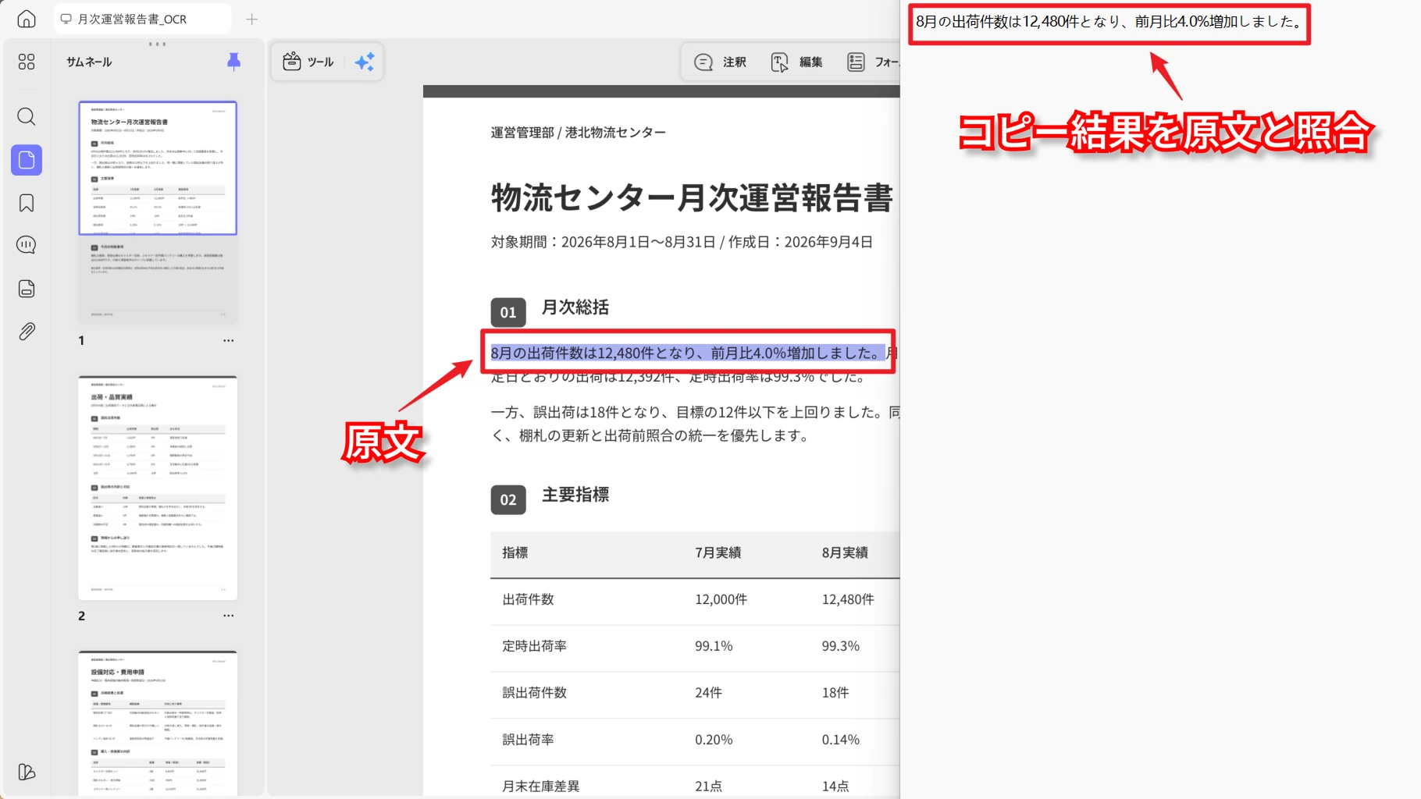Open the grid view icon in sidebar

(x=27, y=62)
